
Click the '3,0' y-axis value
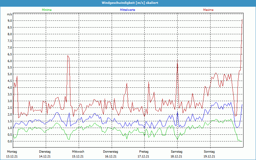tap(10, 101)
